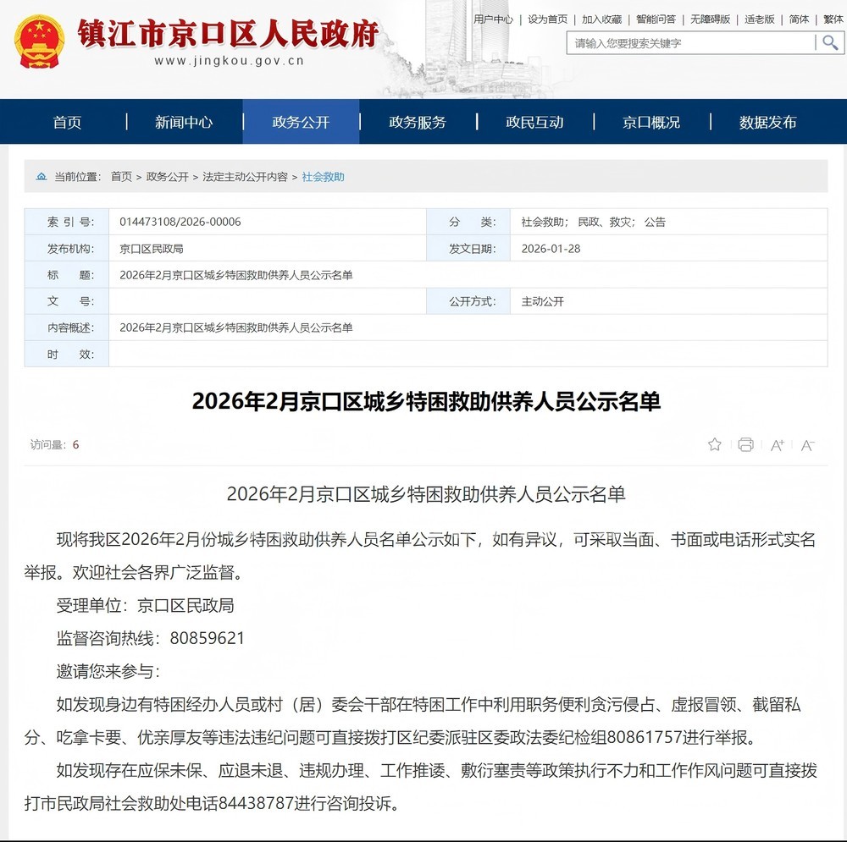Print the page using printer icon
The height and width of the screenshot is (842, 847).
(x=745, y=444)
